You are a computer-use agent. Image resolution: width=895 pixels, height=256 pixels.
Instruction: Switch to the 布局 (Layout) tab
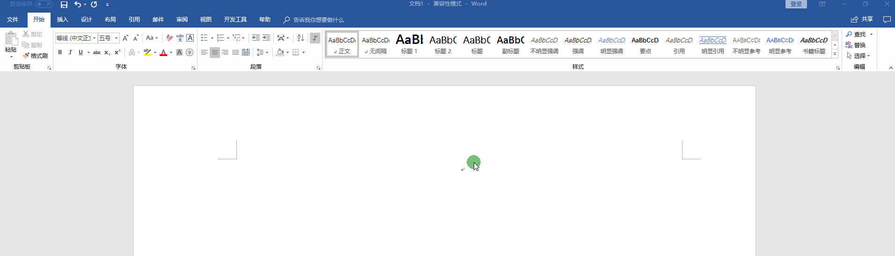tap(110, 20)
